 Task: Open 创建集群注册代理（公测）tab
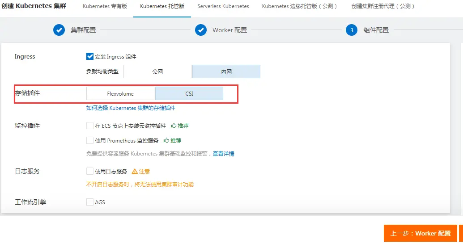click(x=383, y=6)
